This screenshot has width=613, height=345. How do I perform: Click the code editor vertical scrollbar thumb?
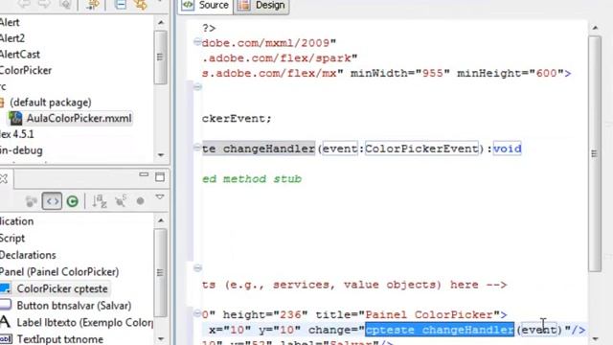coord(594,153)
